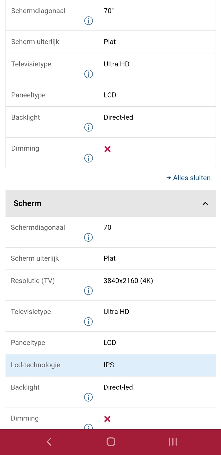Tap the Direct-led value in top Backlight row
The image size is (221, 455).
[118, 117]
